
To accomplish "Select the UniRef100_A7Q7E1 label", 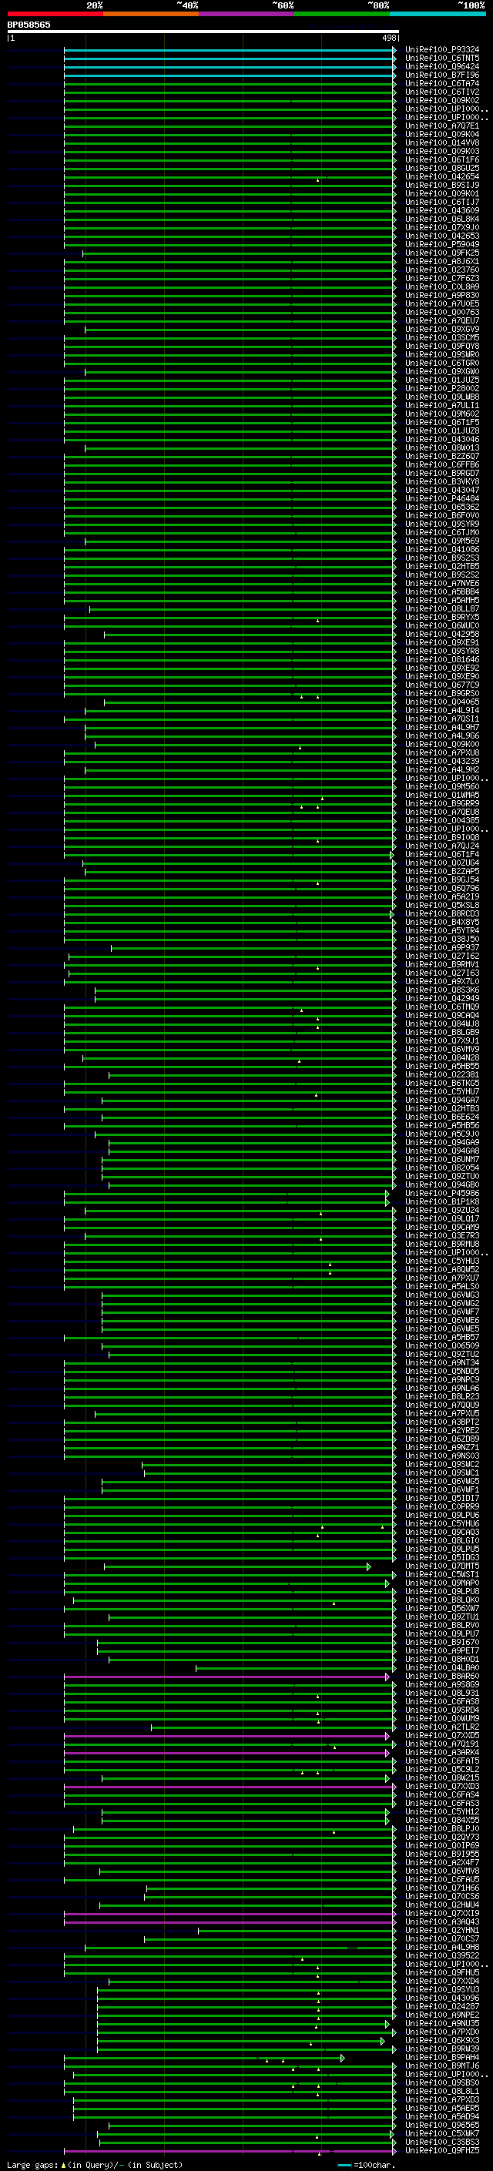I will point(442,126).
